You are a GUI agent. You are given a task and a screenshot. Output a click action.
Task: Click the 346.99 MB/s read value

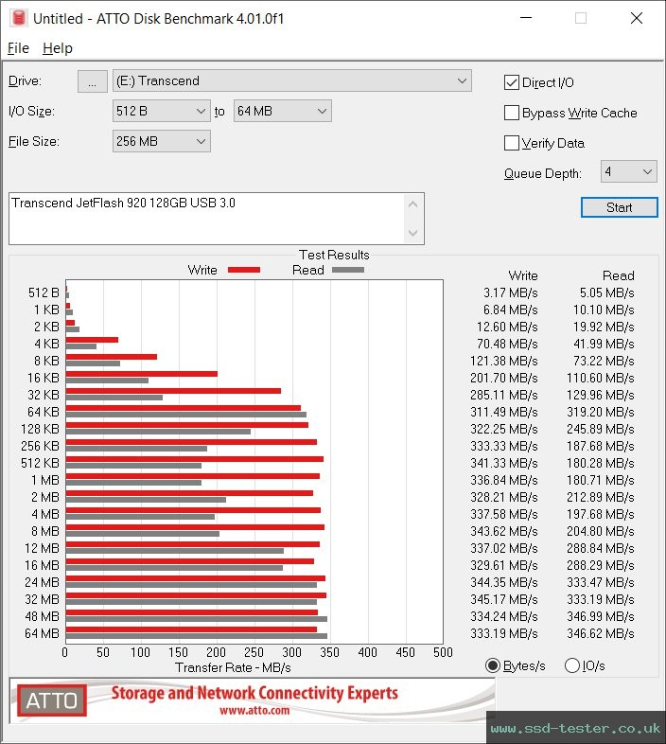[x=600, y=616]
